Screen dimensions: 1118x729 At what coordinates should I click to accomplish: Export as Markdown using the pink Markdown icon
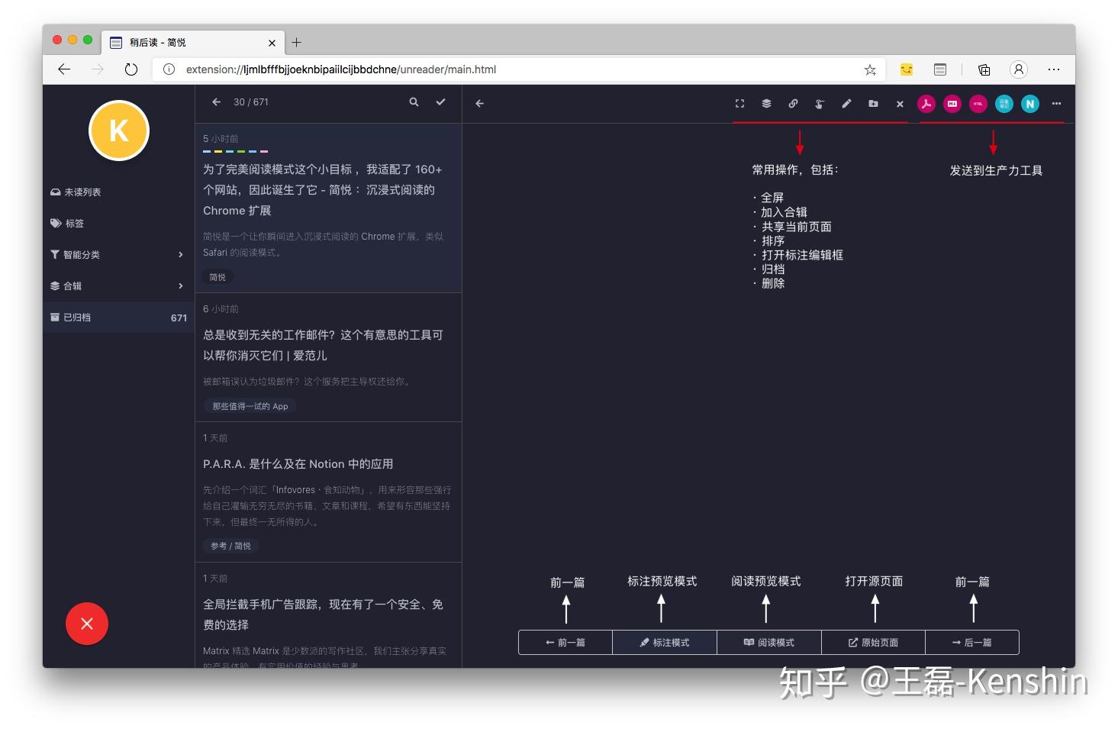pyautogui.click(x=952, y=104)
